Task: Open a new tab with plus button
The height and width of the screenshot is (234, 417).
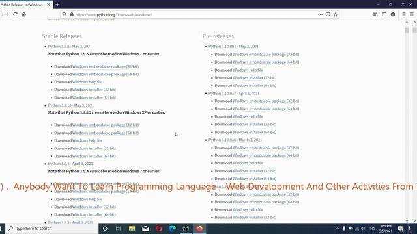Action: 57,5
